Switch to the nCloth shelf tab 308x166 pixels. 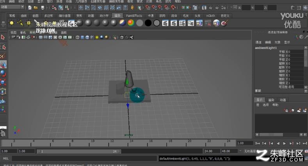210,16
